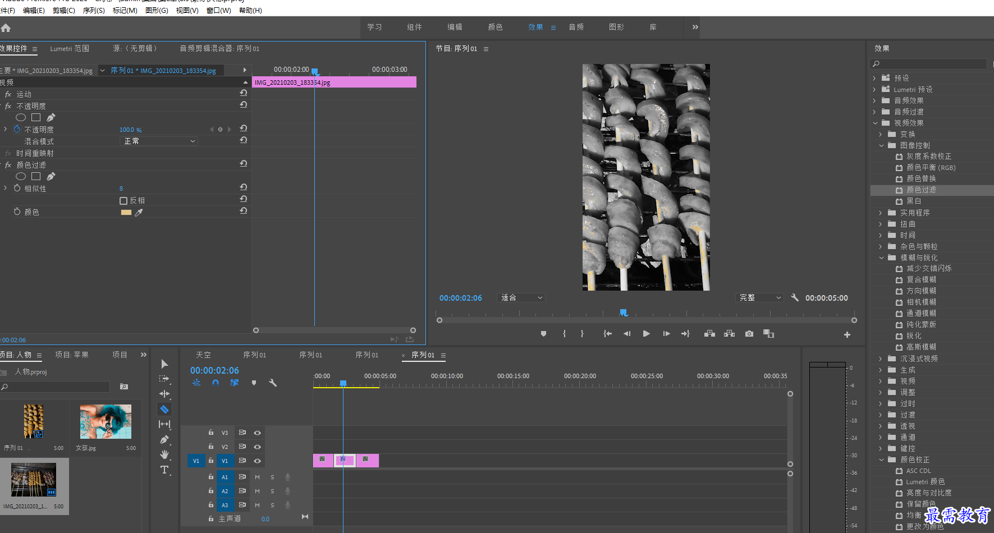
Task: Collapse the 模糊与锐化 folder
Action: (881, 258)
